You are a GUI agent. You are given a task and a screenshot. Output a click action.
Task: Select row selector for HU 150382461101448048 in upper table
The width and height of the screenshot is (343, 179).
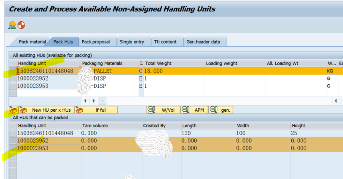point(13,71)
